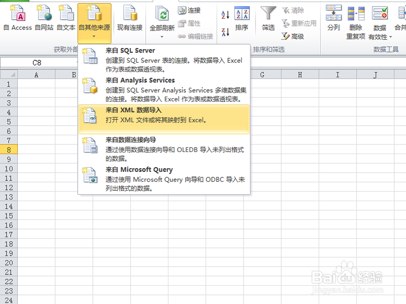Image resolution: width=406 pixels, height=304 pixels.
Task: Open 高级 advanced filter
Action: 293,36
